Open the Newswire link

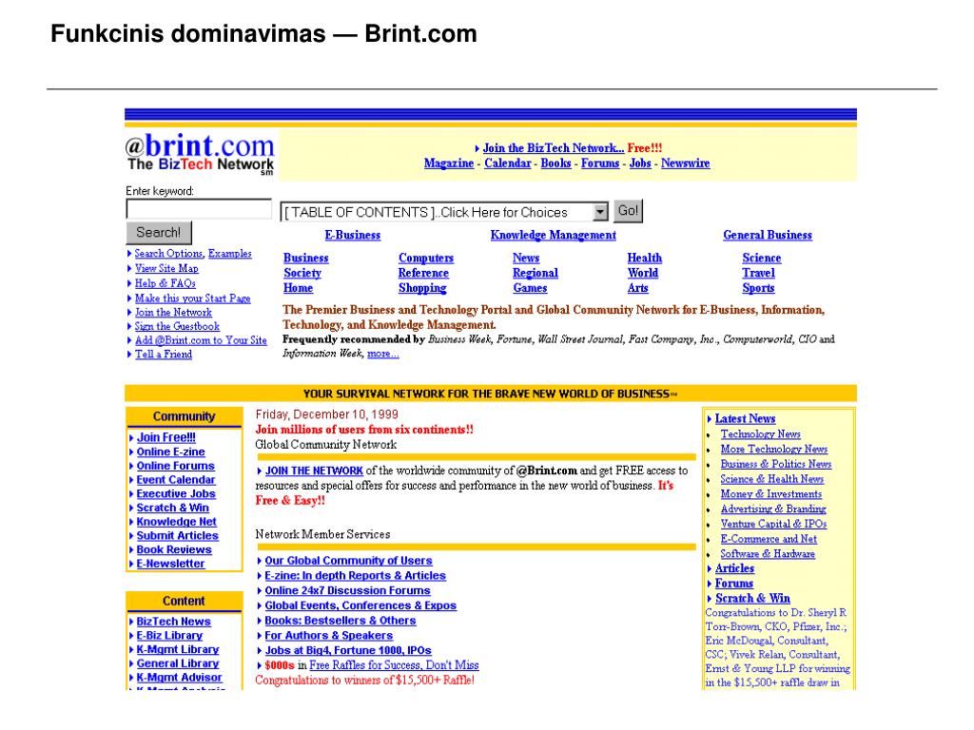[x=685, y=163]
